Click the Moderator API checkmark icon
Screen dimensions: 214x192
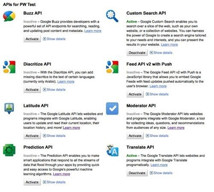point(112,108)
